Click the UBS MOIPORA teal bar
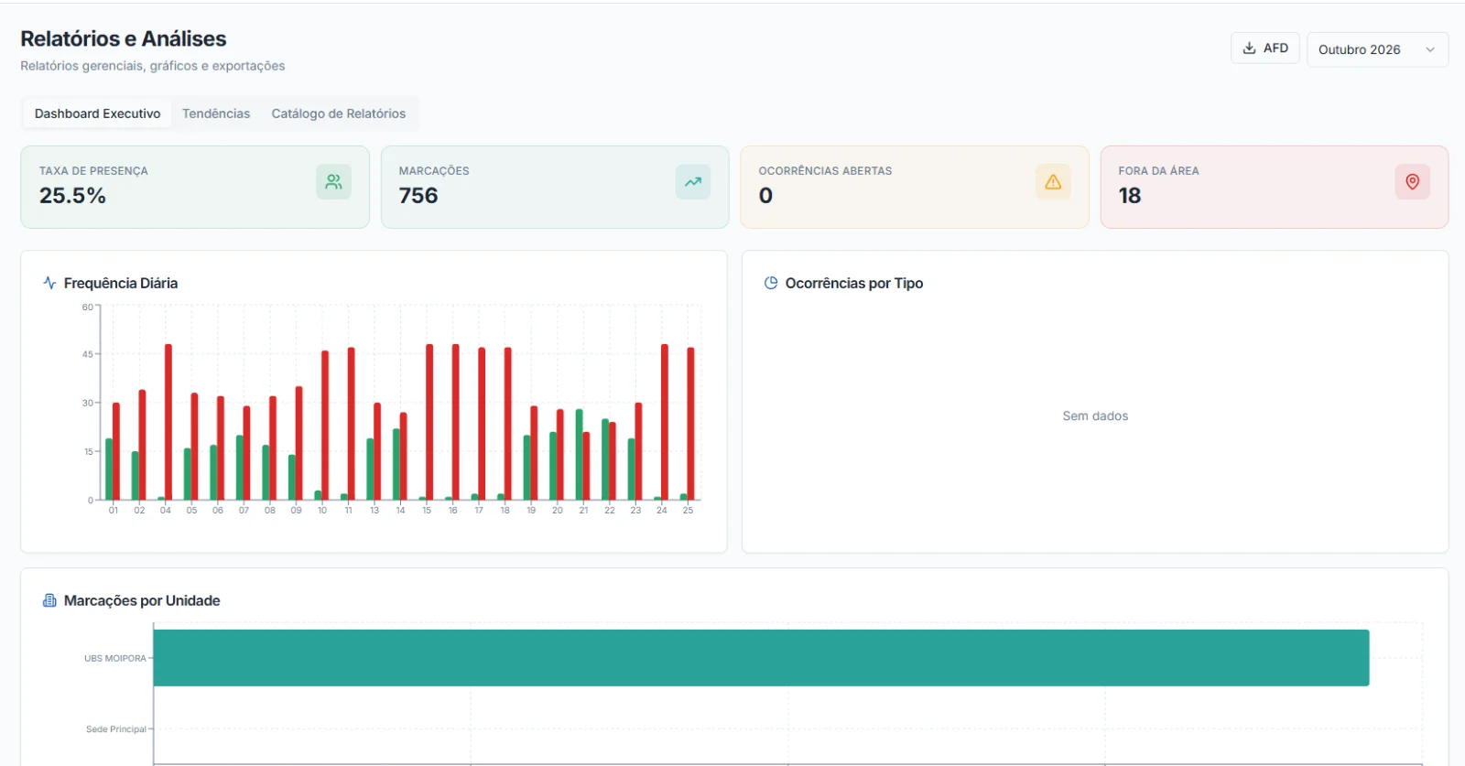 coord(761,658)
